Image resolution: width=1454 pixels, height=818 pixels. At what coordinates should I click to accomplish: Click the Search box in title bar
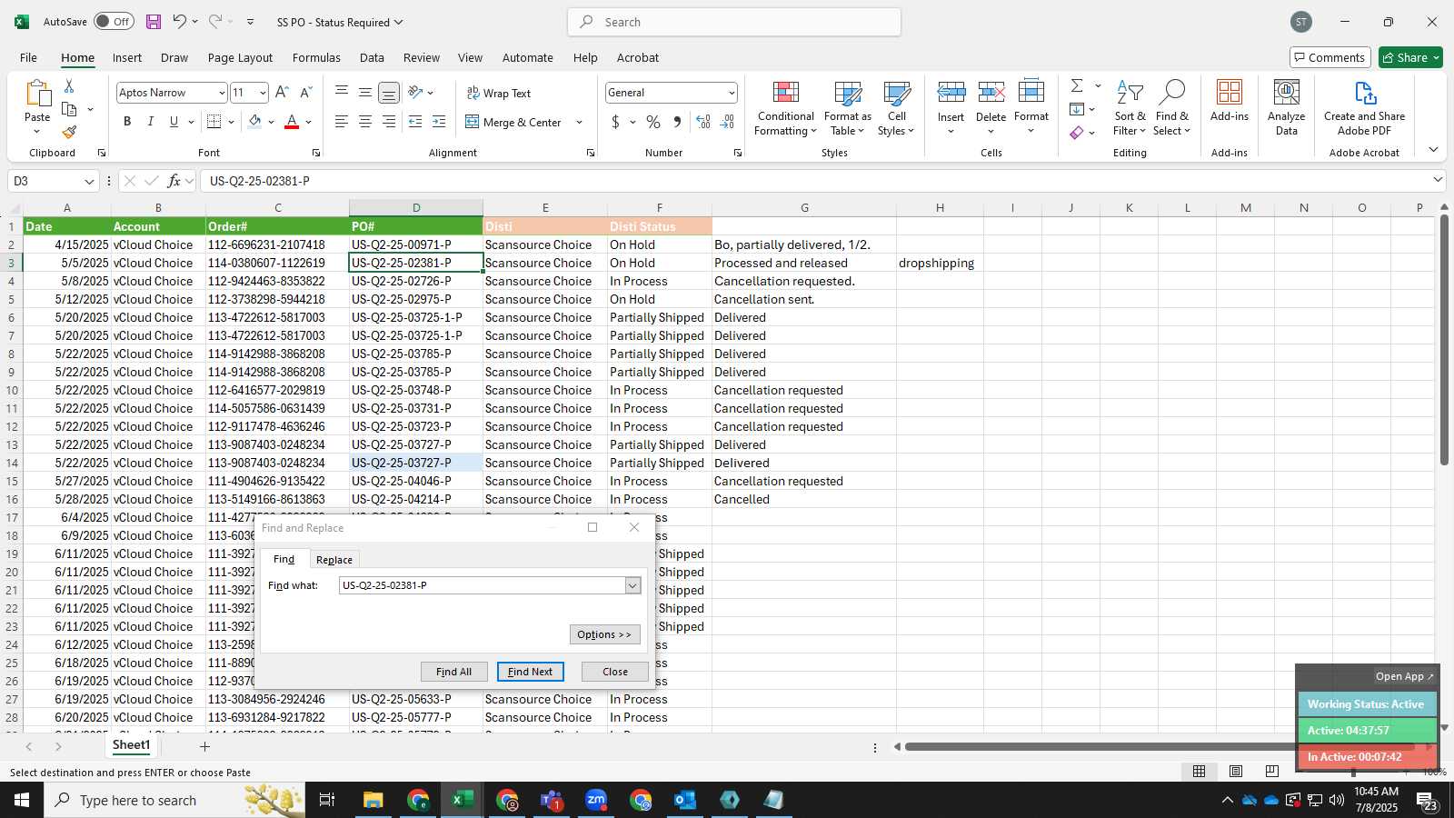(734, 22)
